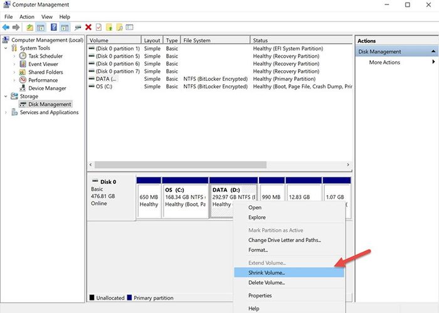Sort by the Type column header
The width and height of the screenshot is (439, 313).
tap(172, 40)
